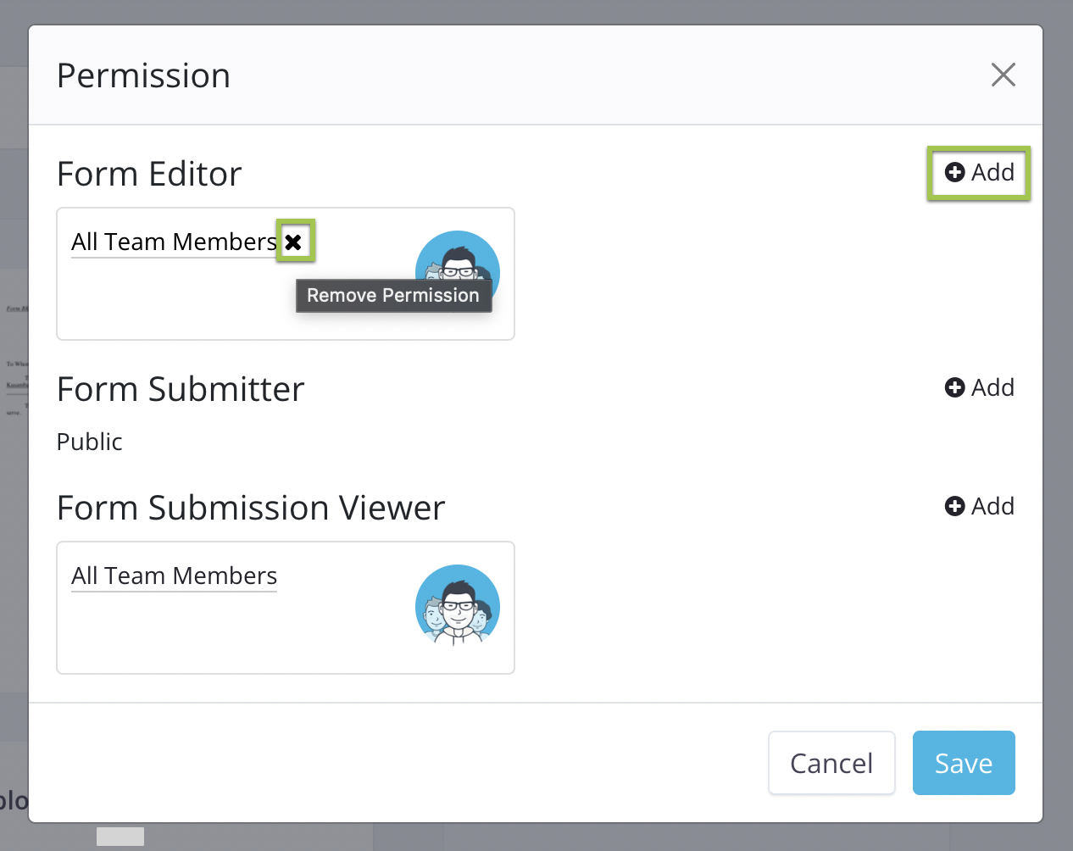Image resolution: width=1073 pixels, height=851 pixels.
Task: Click the Form Editor section heading
Action: point(149,175)
